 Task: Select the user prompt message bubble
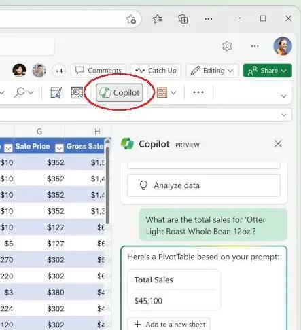213,225
